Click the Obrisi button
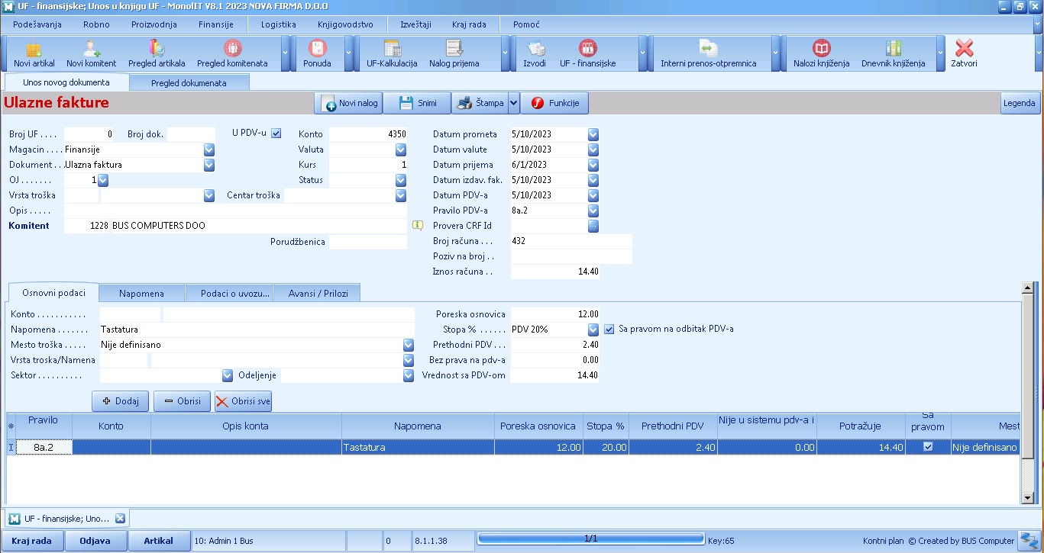This screenshot has height=553, width=1044. (182, 401)
